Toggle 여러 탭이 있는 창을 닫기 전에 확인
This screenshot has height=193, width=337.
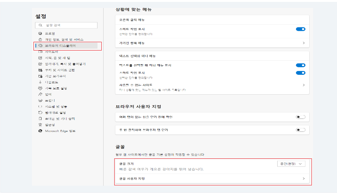coord(300,117)
